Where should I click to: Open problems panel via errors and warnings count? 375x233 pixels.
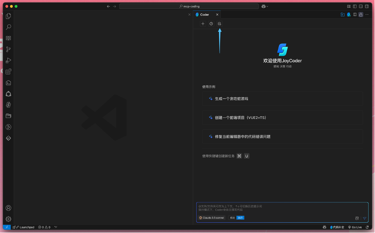tap(44, 227)
